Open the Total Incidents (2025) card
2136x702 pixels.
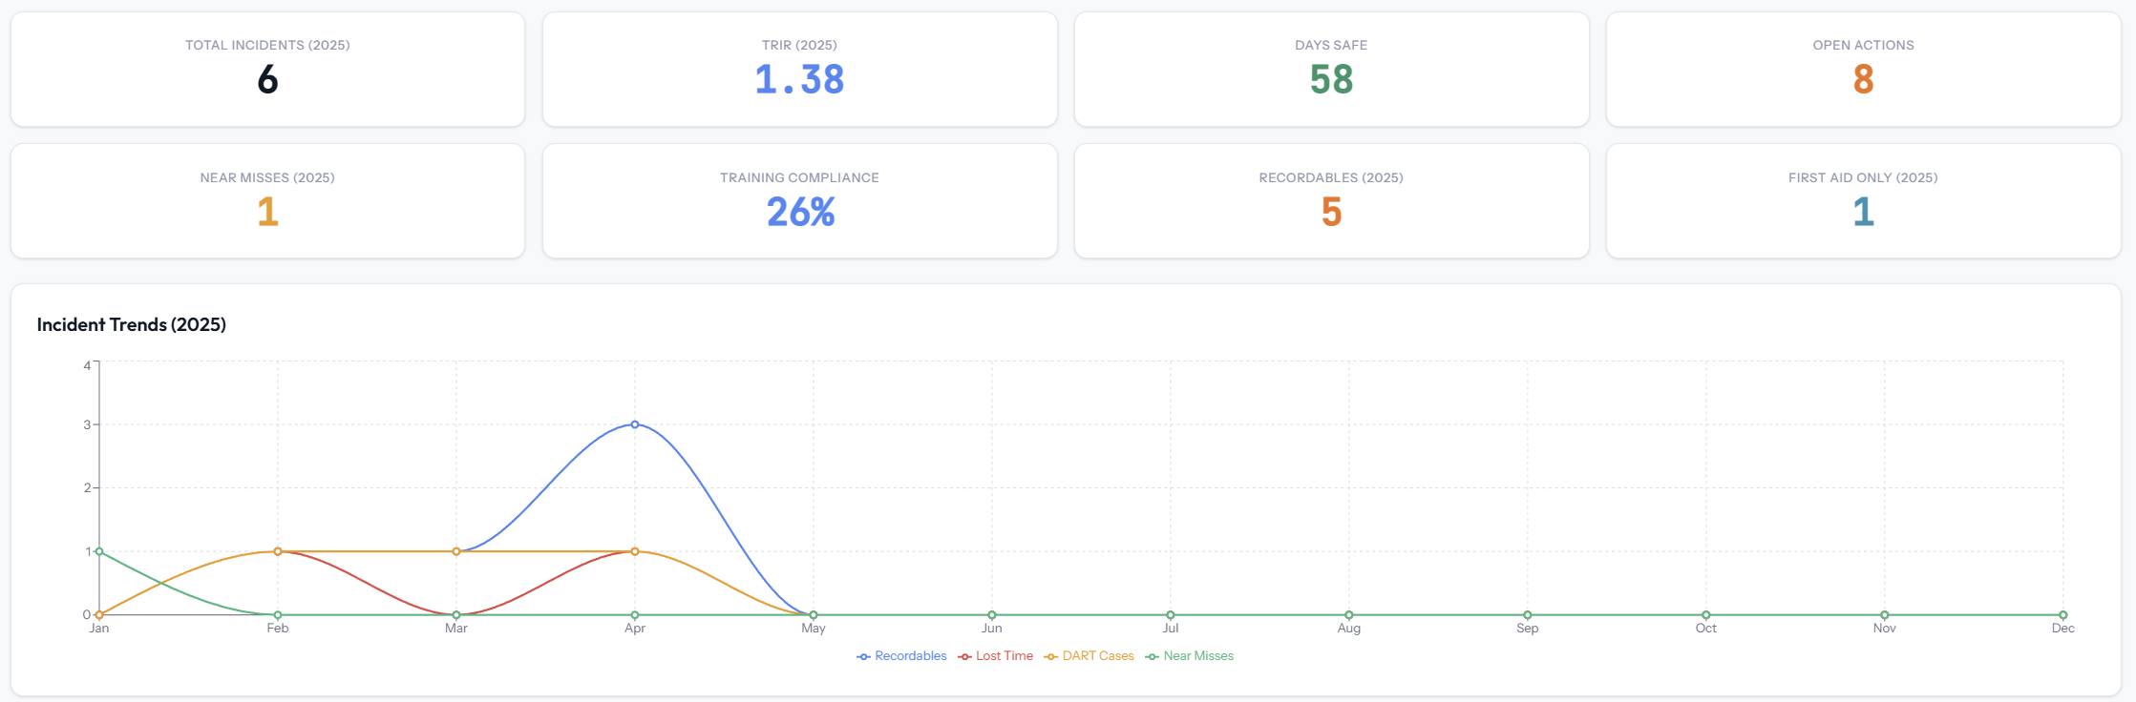tap(267, 70)
